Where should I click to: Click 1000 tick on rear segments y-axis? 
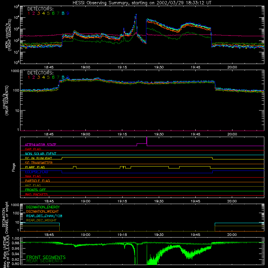[x=15, y=71]
